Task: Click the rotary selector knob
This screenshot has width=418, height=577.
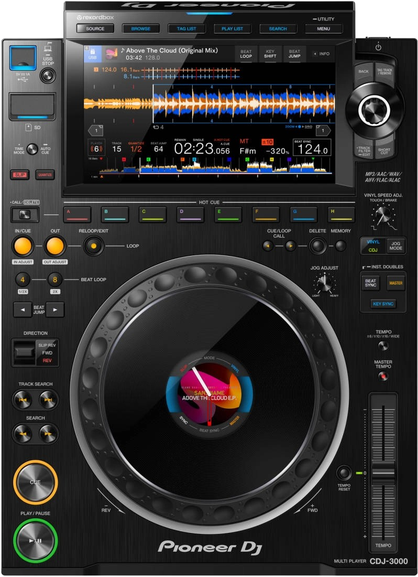Action: coord(374,109)
